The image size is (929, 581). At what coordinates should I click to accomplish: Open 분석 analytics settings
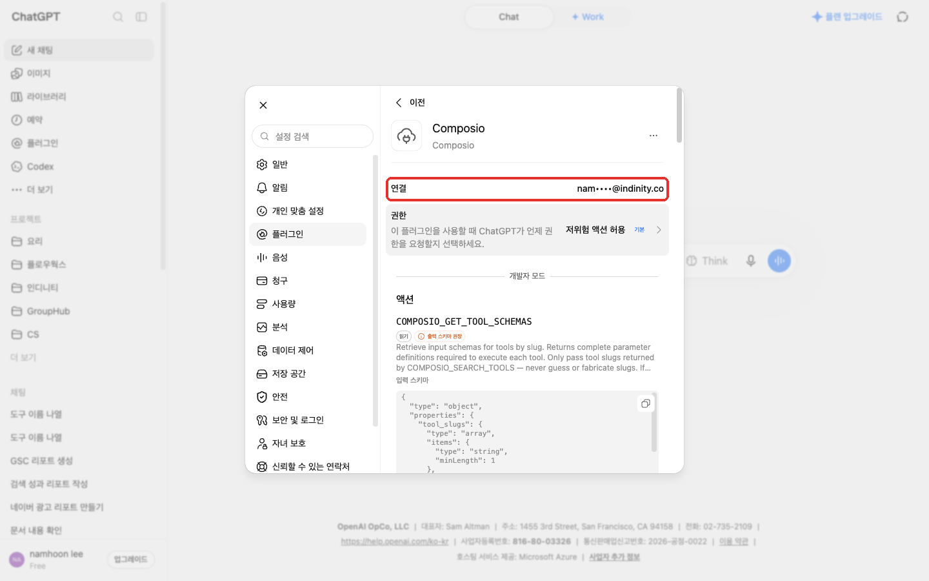(x=308, y=327)
